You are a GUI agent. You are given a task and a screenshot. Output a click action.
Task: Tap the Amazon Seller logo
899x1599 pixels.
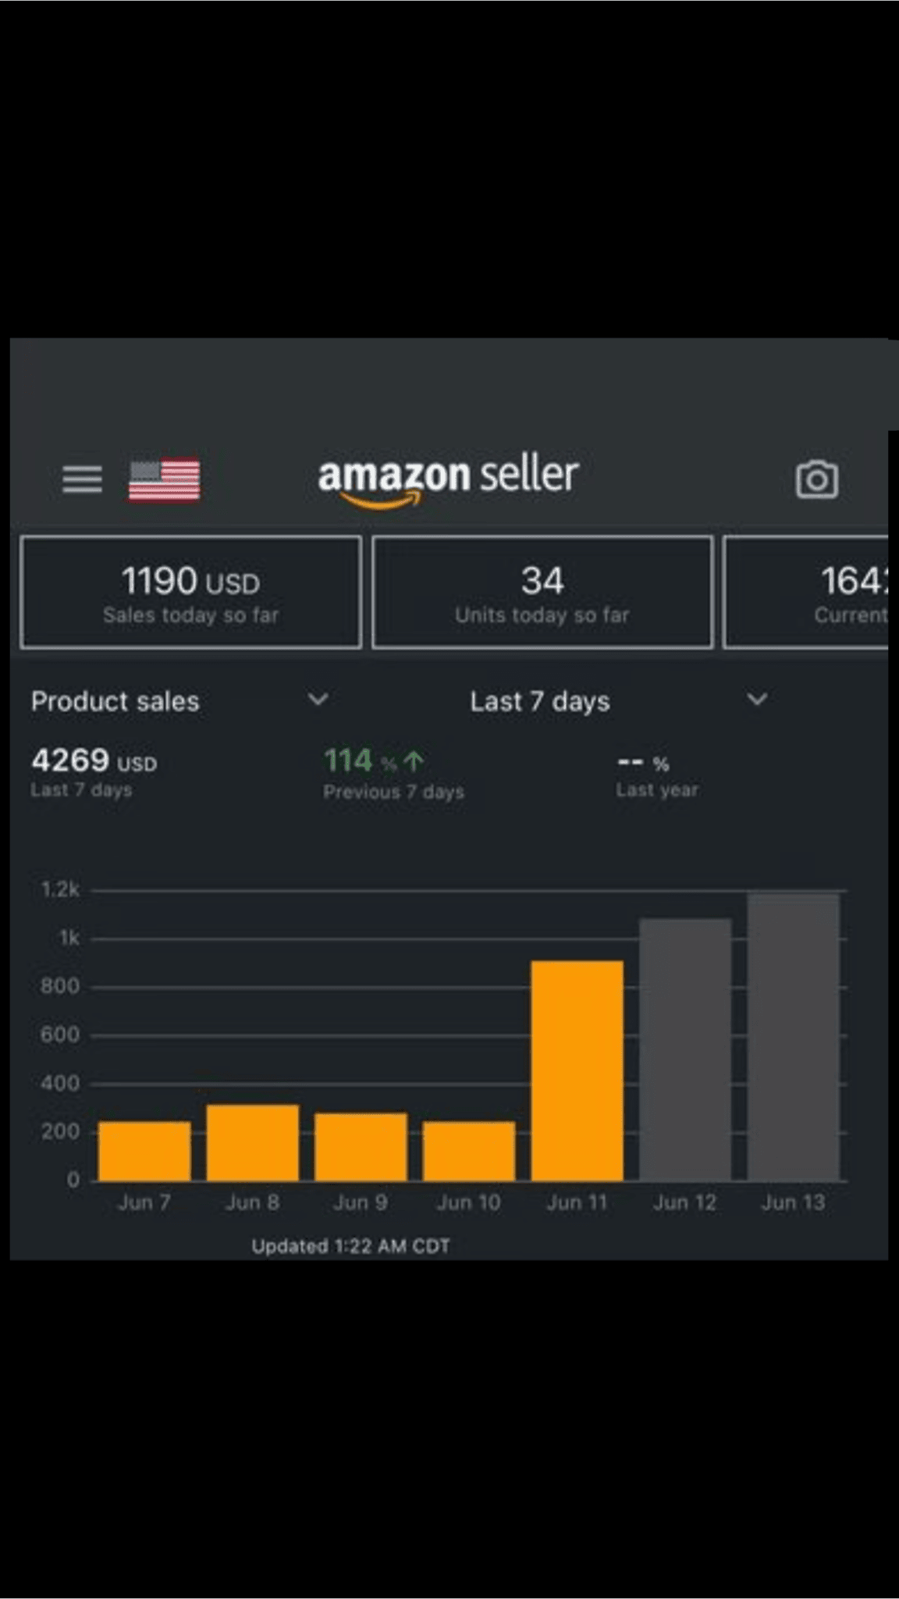[x=448, y=478]
